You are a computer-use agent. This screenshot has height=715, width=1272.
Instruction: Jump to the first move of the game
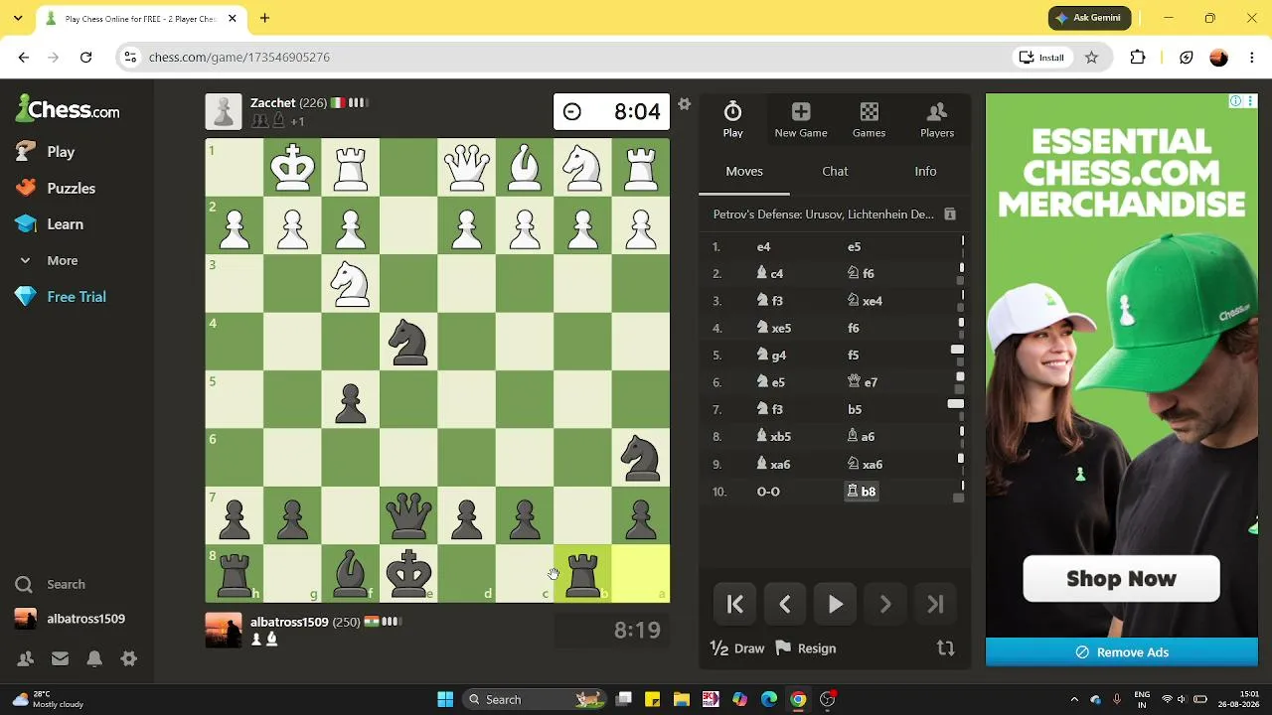click(x=735, y=604)
